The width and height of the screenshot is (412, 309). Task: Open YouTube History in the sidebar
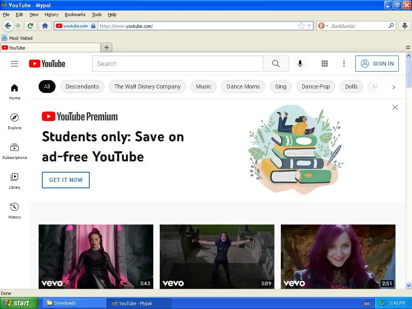[15, 211]
